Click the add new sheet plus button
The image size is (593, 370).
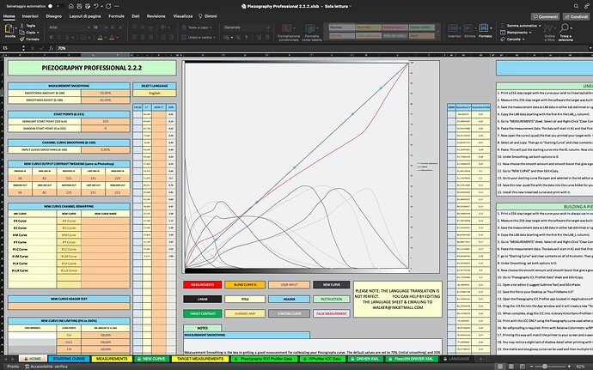point(480,359)
